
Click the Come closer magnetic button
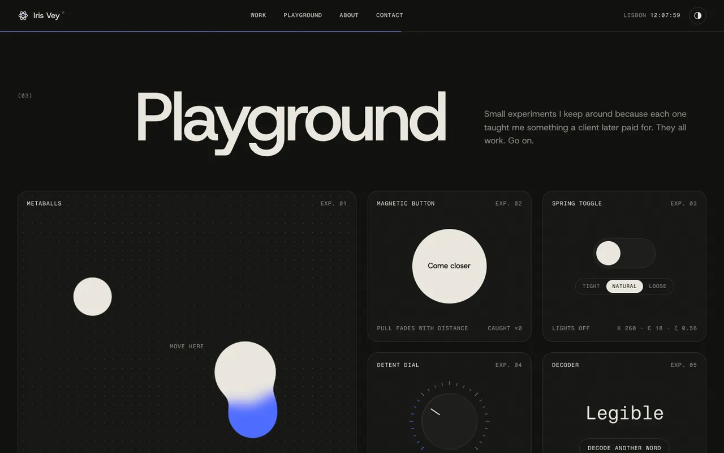click(449, 266)
